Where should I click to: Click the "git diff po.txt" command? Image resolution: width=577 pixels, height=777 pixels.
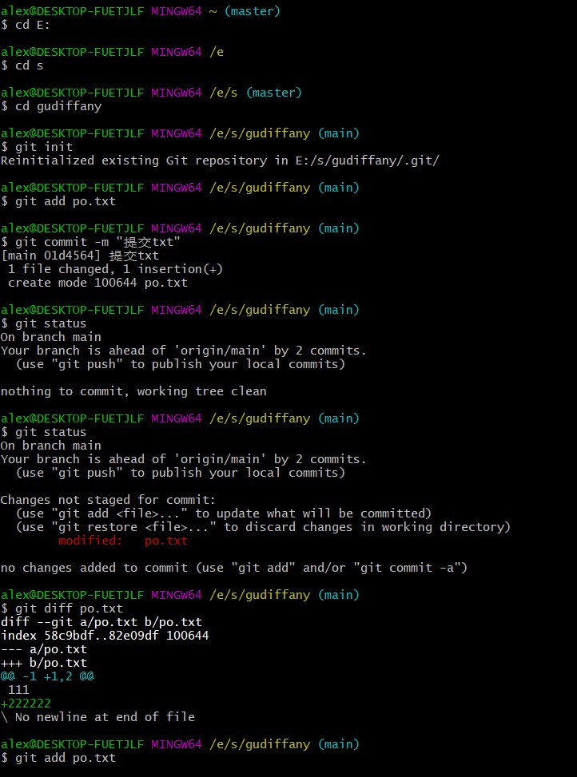pyautogui.click(x=69, y=609)
